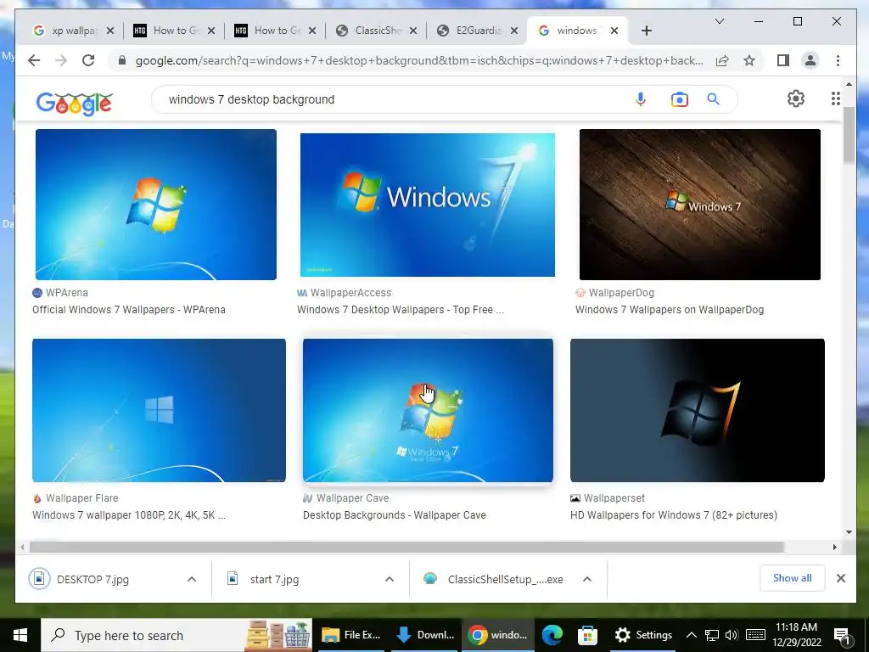
Task: Expand options for start 7.jpg download
Action: tap(390, 579)
